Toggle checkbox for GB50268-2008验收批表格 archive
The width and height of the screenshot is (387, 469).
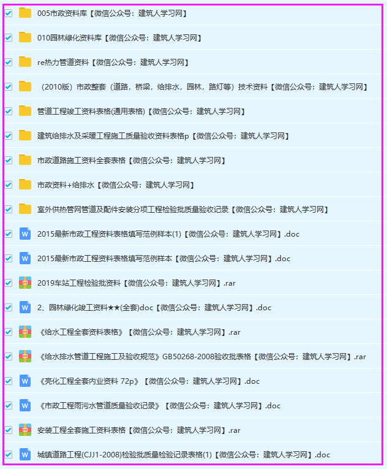pos(9,357)
